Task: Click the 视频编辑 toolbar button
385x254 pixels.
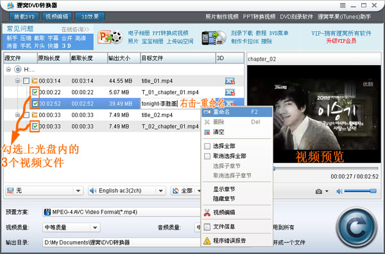Action: coord(56,17)
